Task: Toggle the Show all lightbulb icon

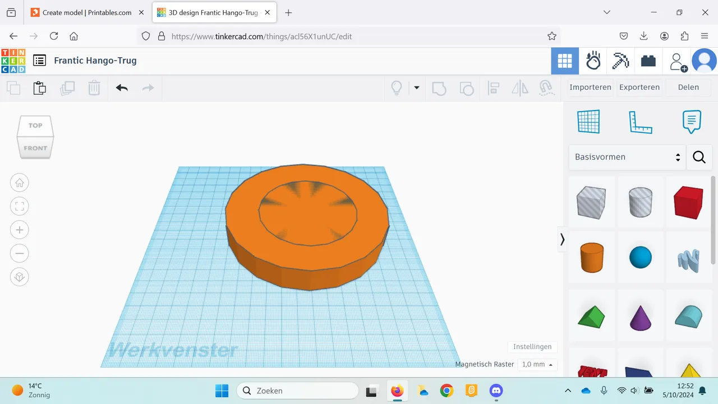Action: [x=397, y=88]
